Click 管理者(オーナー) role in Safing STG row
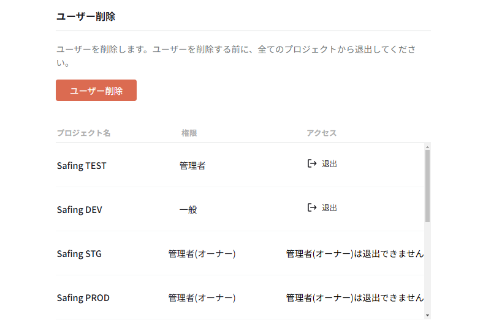502x320 pixels. [x=202, y=253]
